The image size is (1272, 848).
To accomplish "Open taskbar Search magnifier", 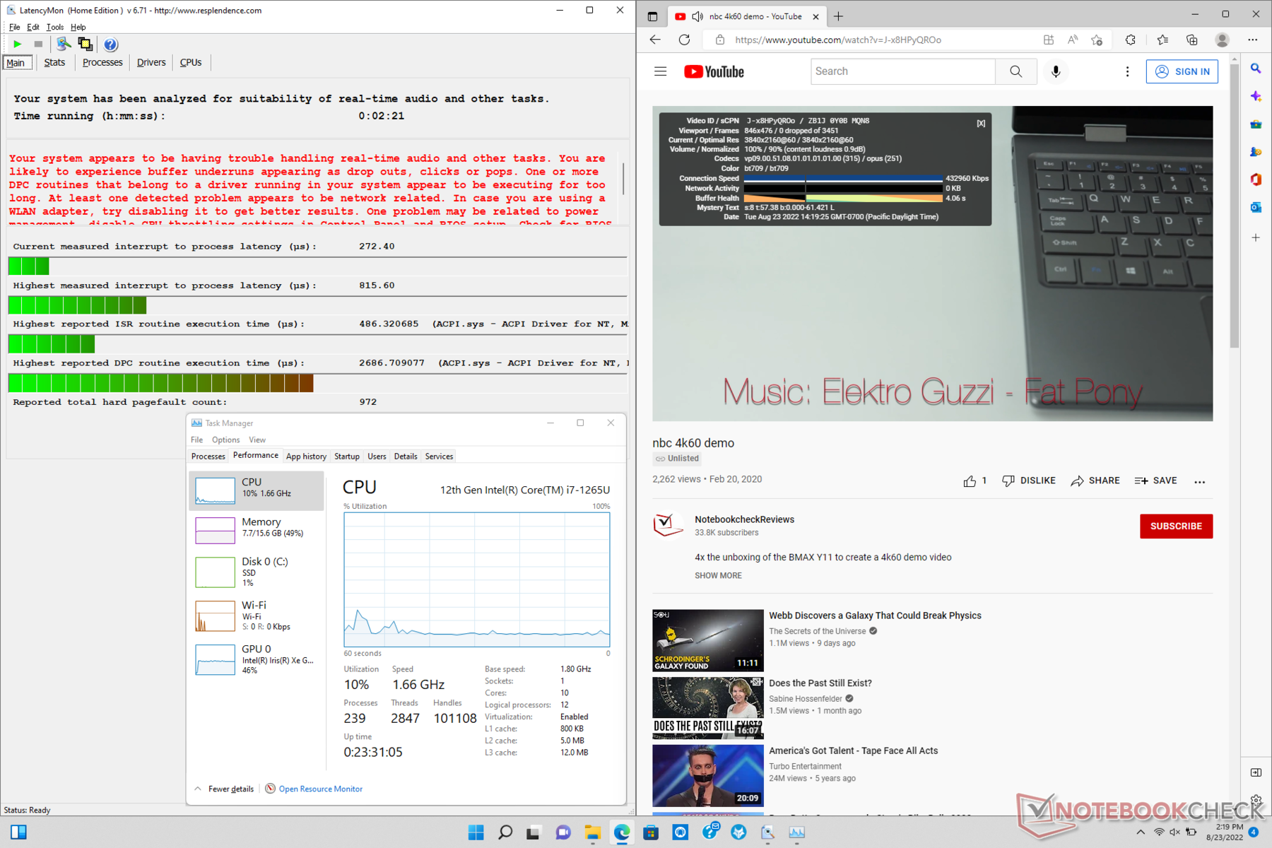I will pos(505,832).
